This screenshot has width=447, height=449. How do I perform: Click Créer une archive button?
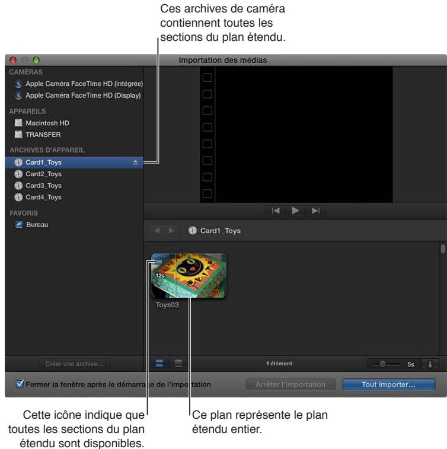pos(75,364)
